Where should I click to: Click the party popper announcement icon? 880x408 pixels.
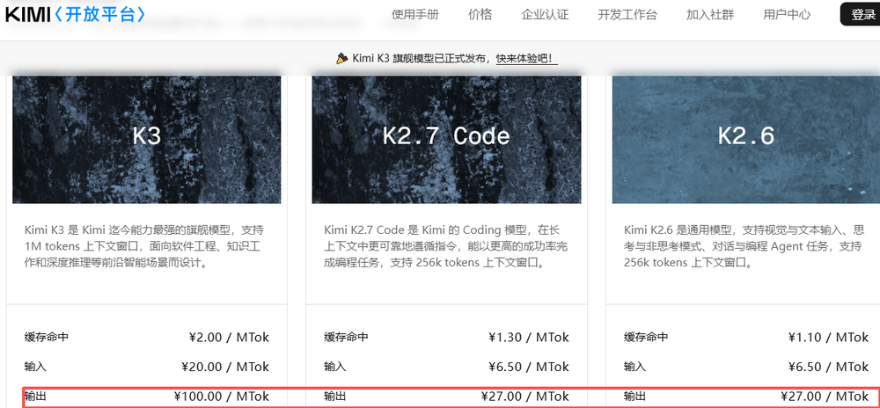(341, 58)
